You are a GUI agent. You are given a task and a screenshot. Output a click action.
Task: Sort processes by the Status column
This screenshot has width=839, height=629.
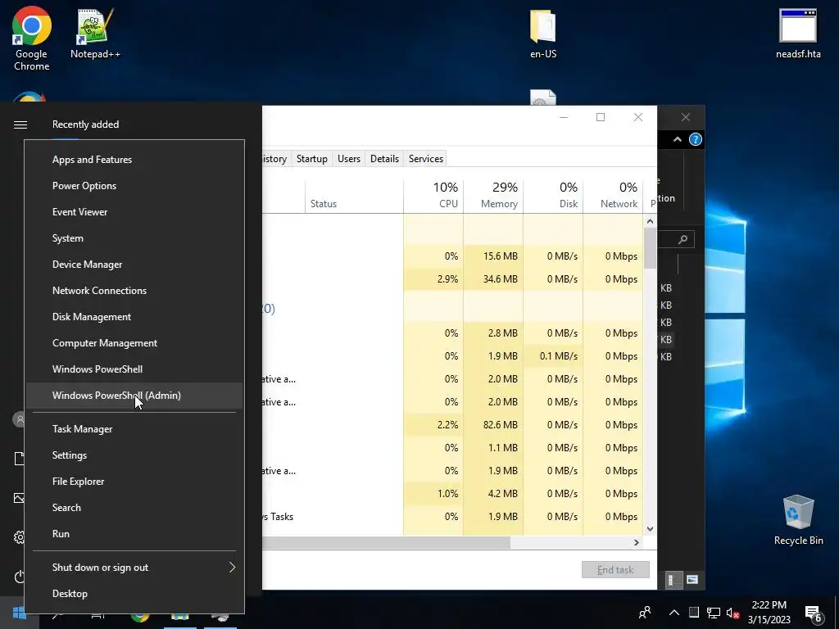point(354,196)
